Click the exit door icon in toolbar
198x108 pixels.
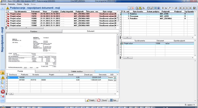[195, 8]
